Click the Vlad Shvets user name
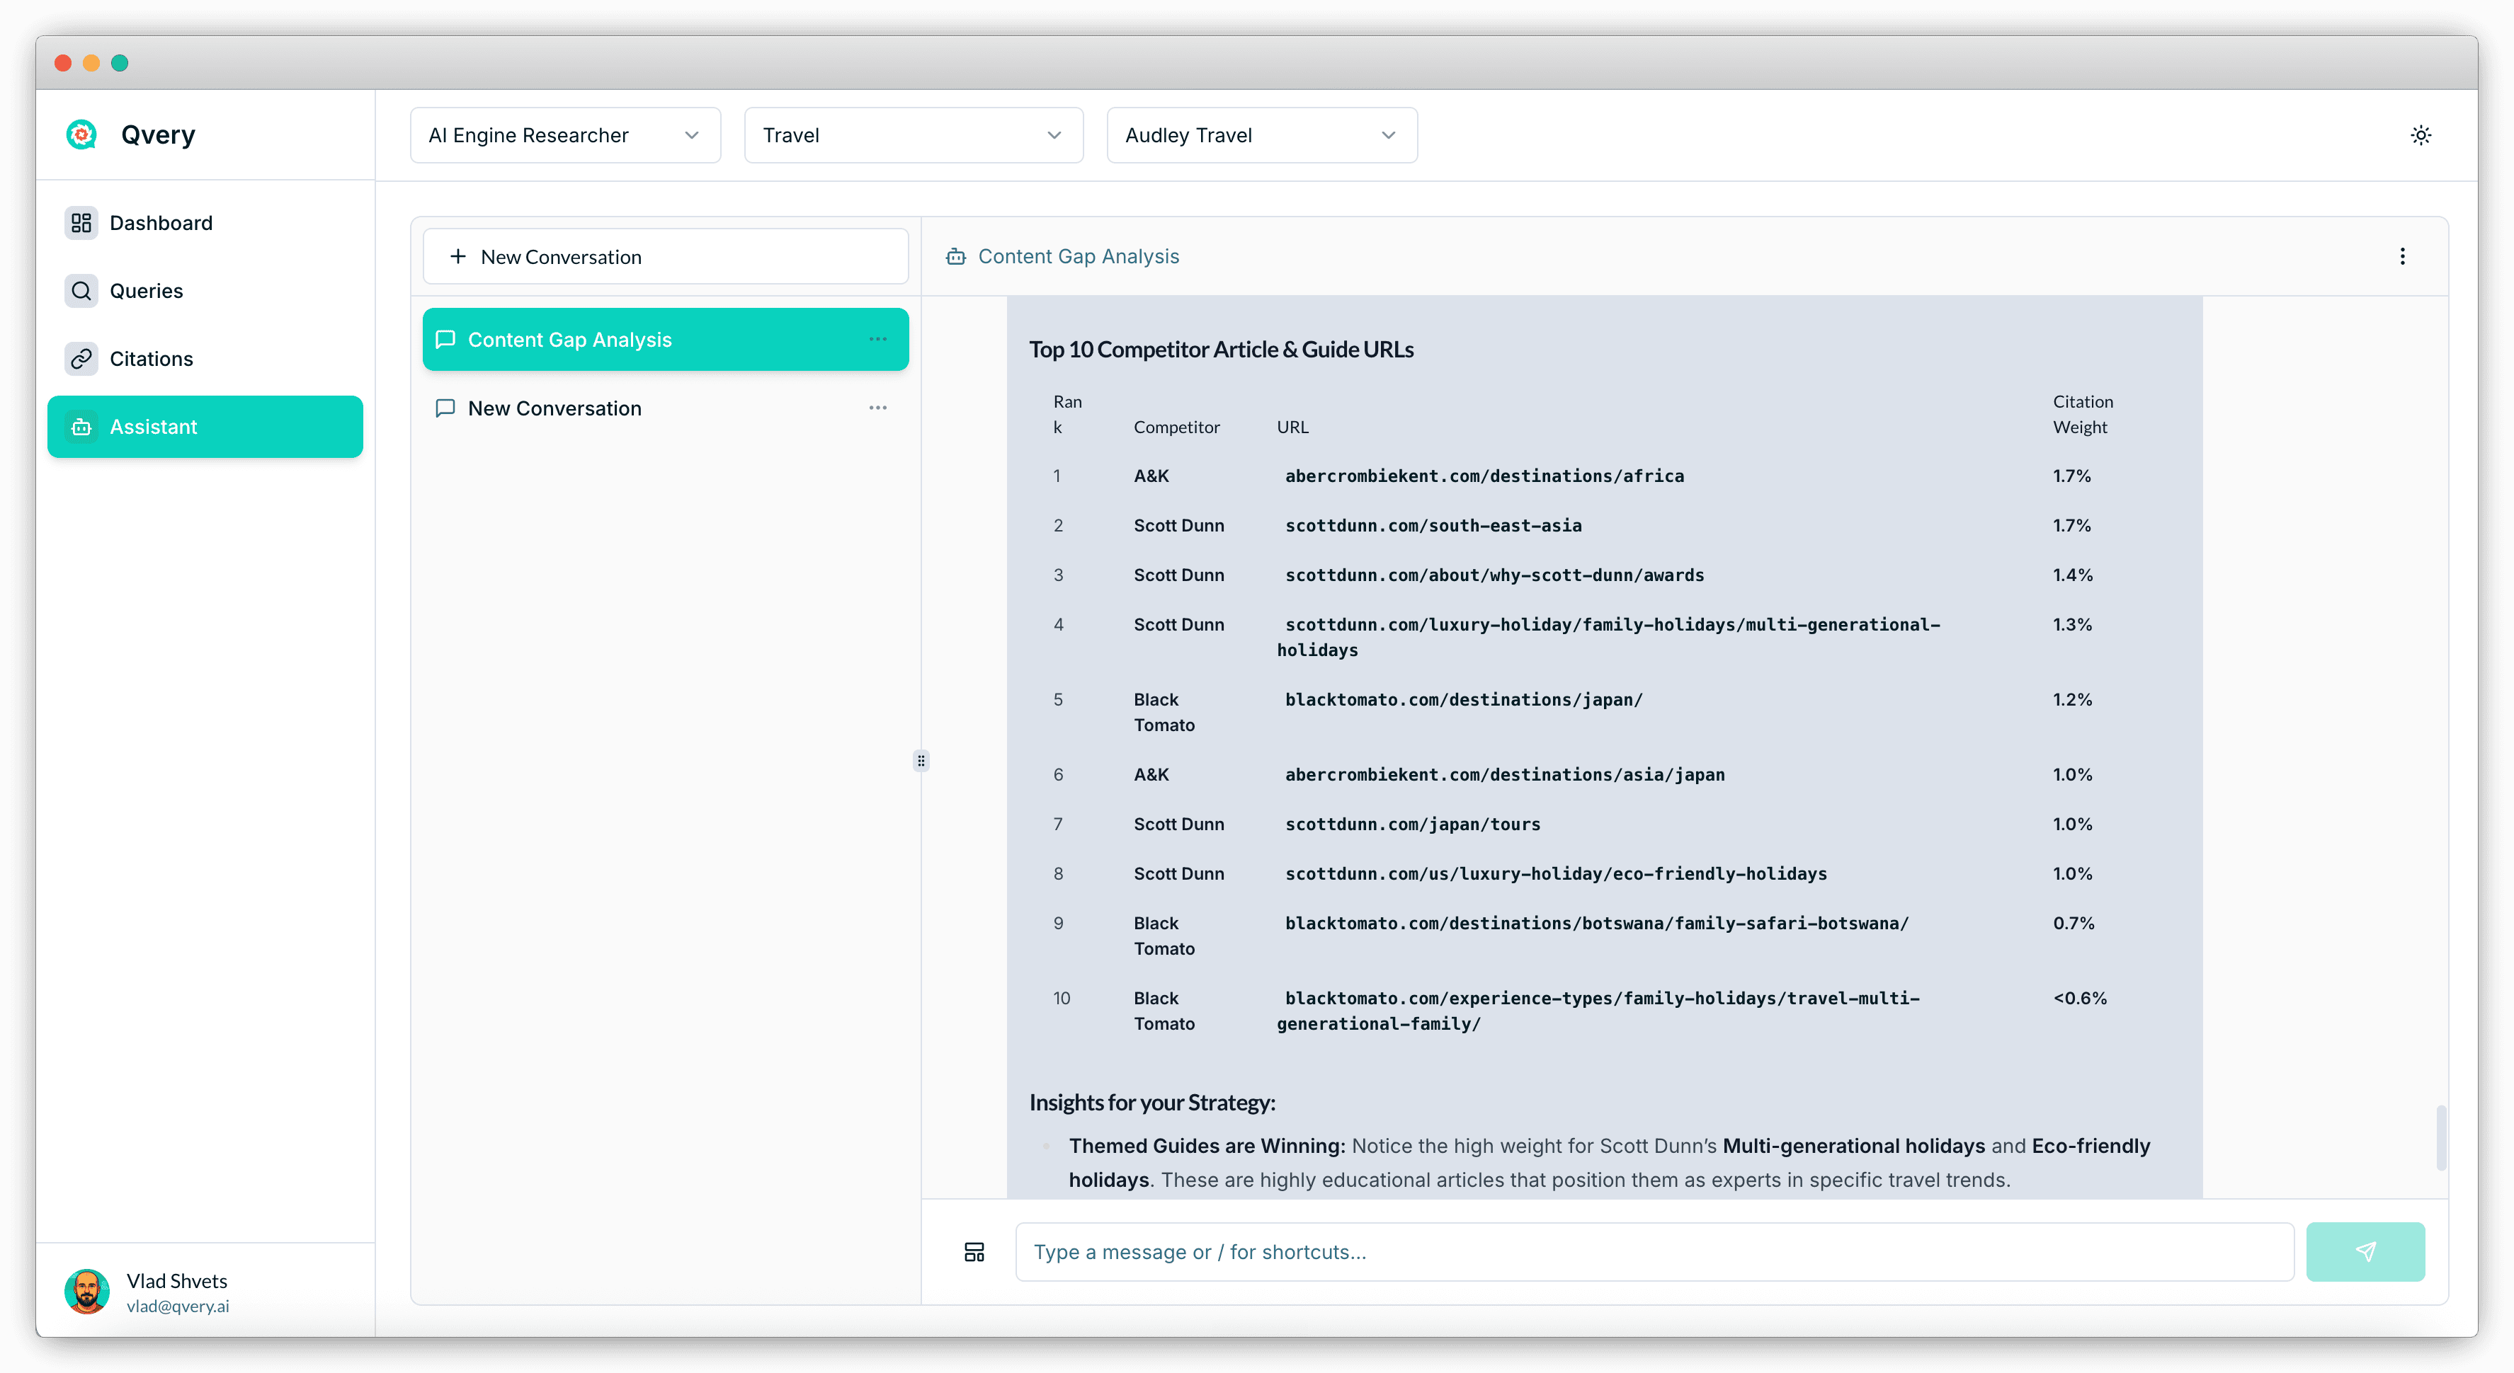Viewport: 2514px width, 1373px height. (176, 1281)
